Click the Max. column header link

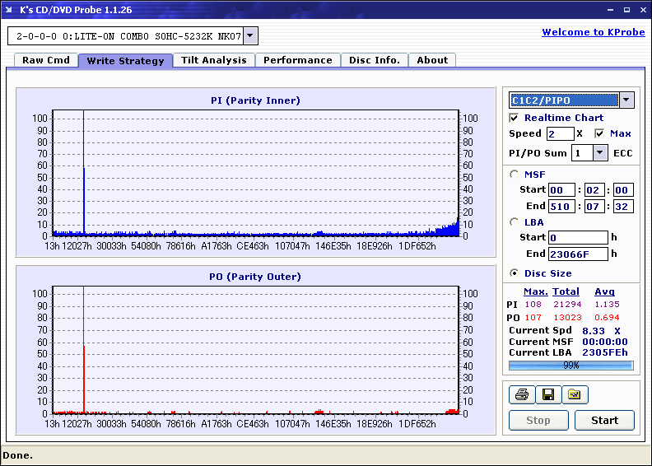point(536,291)
